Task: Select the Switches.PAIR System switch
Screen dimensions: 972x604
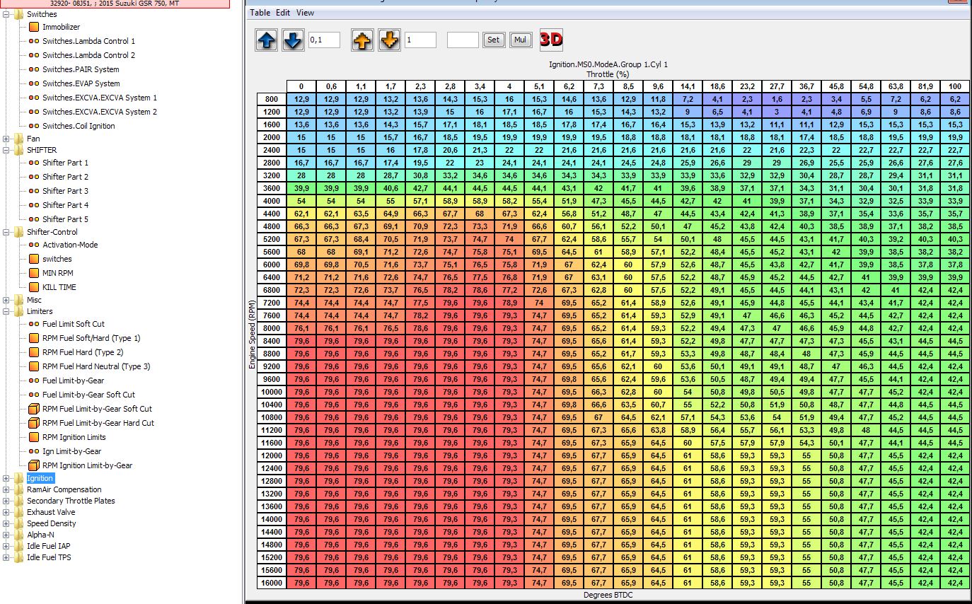Action: tap(80, 69)
